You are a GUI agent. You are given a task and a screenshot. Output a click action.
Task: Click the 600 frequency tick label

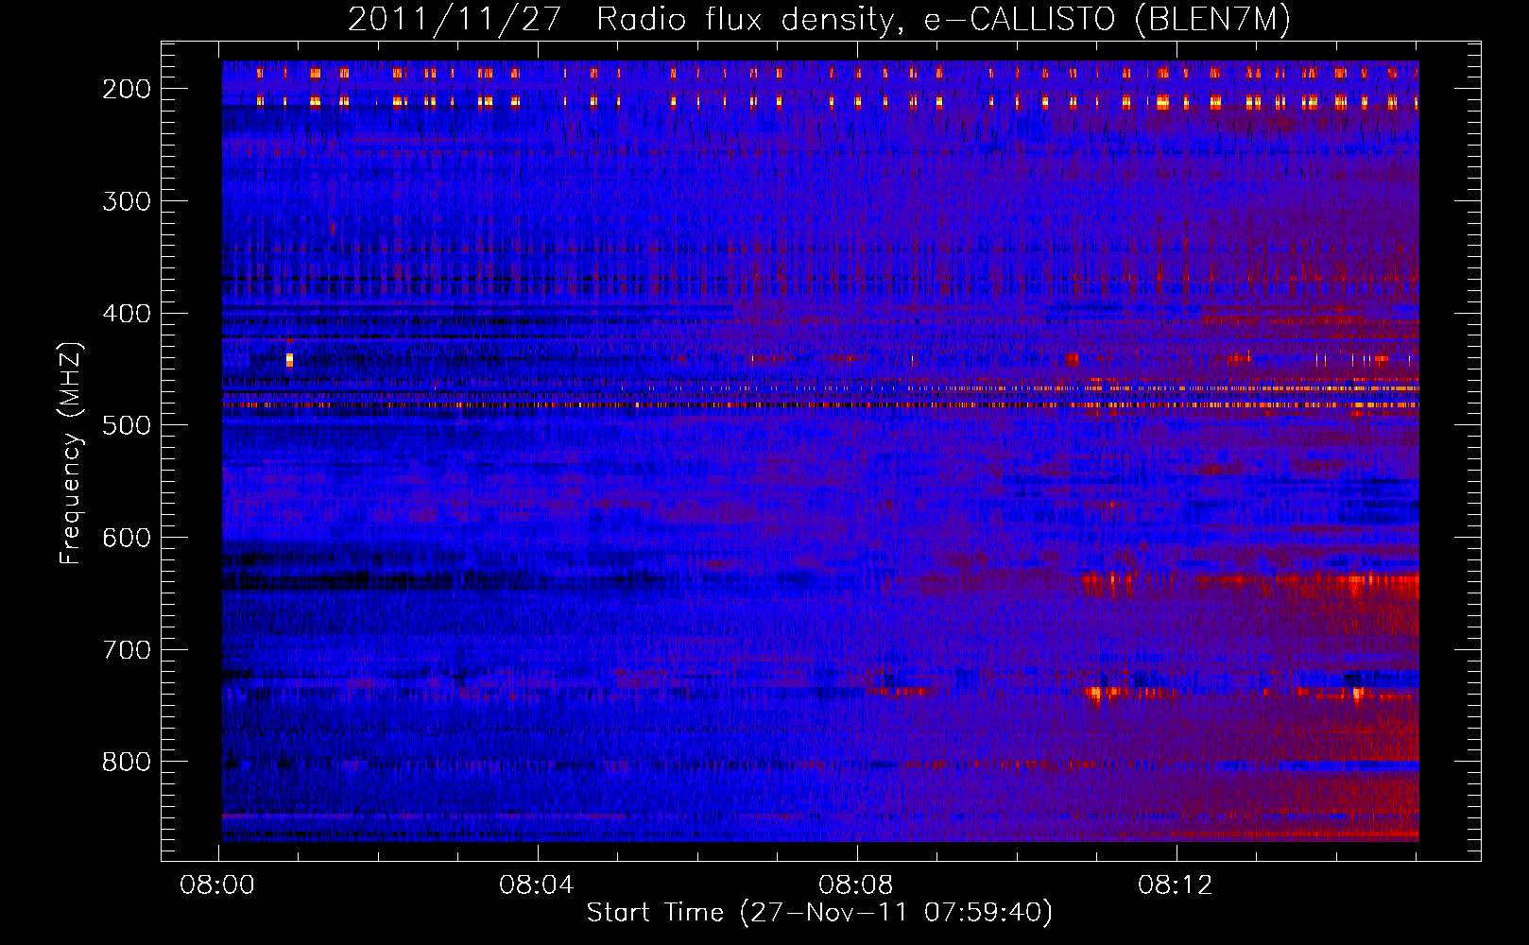126,538
